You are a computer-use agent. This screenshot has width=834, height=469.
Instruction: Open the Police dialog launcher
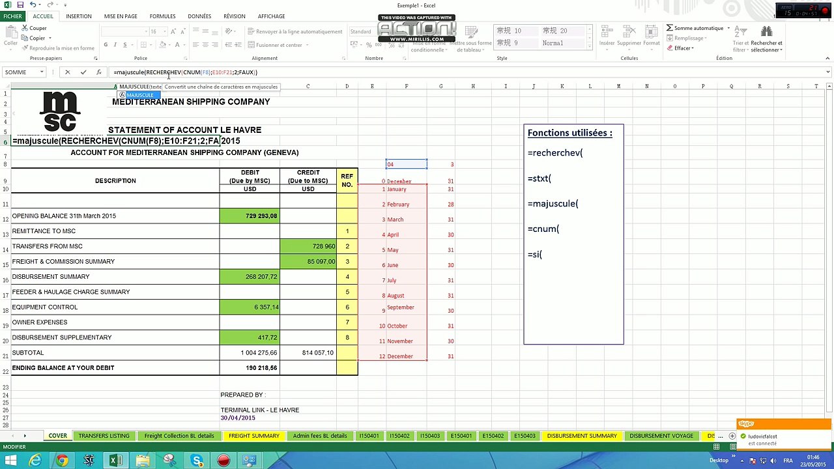point(184,58)
